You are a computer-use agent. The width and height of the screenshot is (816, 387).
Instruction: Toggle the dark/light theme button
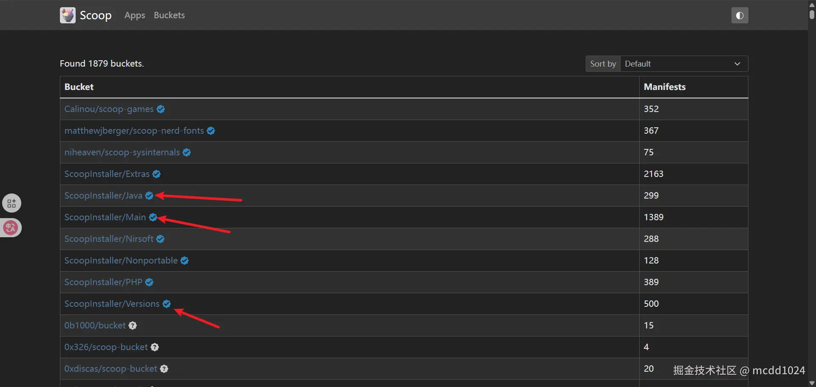click(739, 16)
